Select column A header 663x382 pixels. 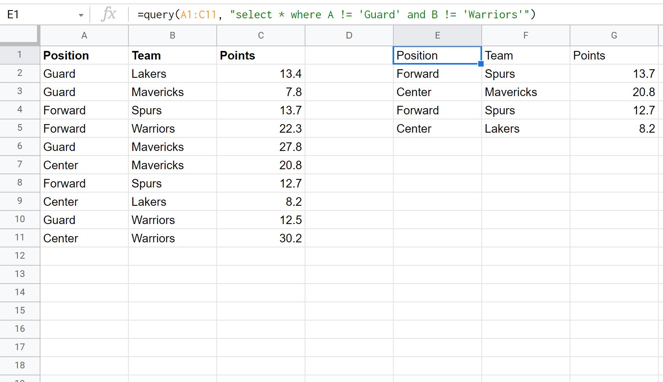84,35
